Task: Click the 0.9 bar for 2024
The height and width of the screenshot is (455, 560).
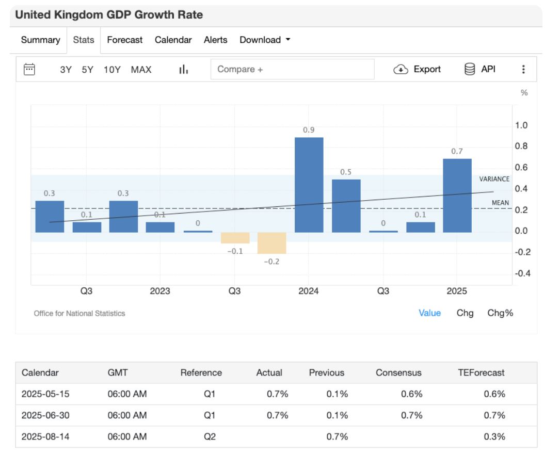Action: point(309,185)
